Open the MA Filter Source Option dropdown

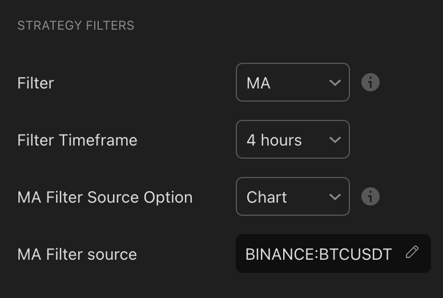click(293, 196)
